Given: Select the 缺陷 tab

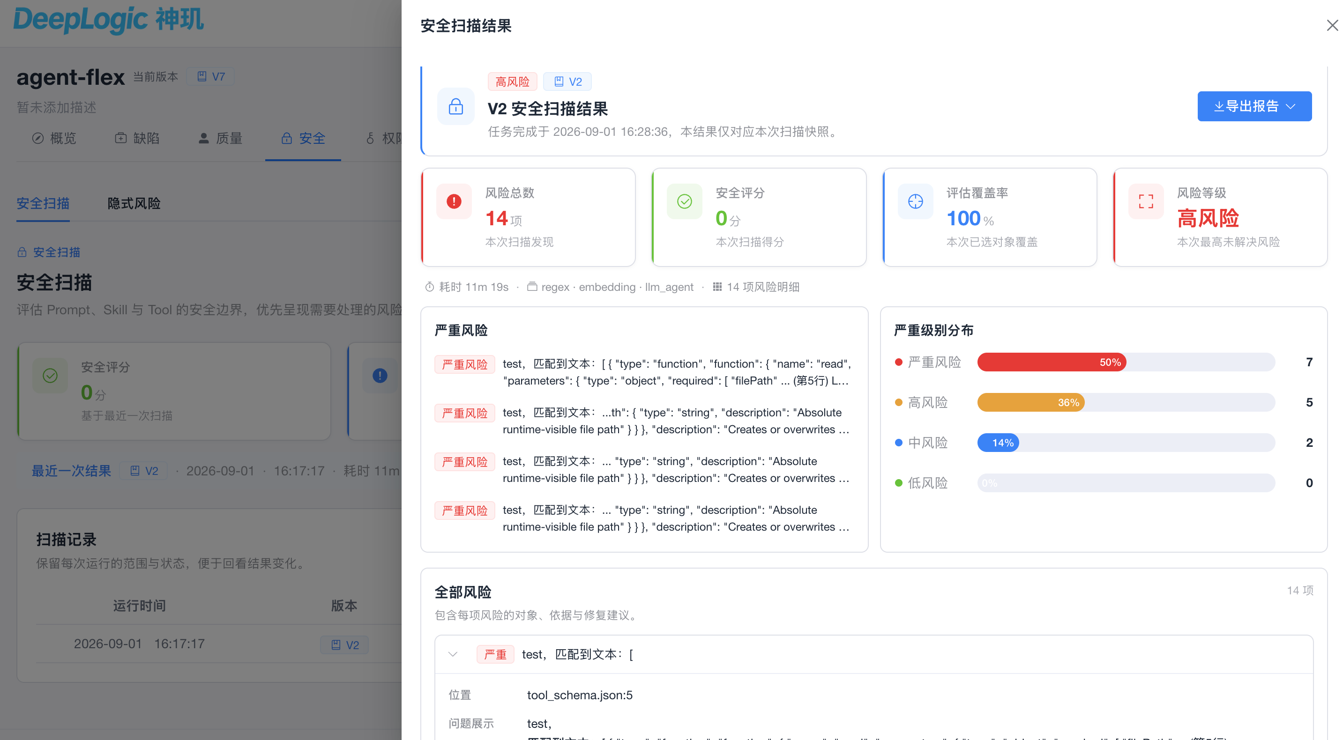Looking at the screenshot, I should [138, 138].
